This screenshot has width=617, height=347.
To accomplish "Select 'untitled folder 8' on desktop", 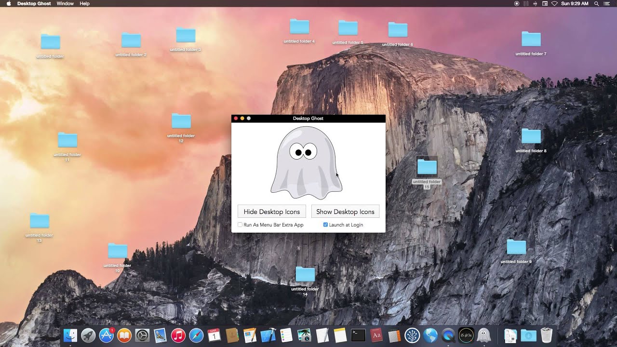I will (x=531, y=140).
